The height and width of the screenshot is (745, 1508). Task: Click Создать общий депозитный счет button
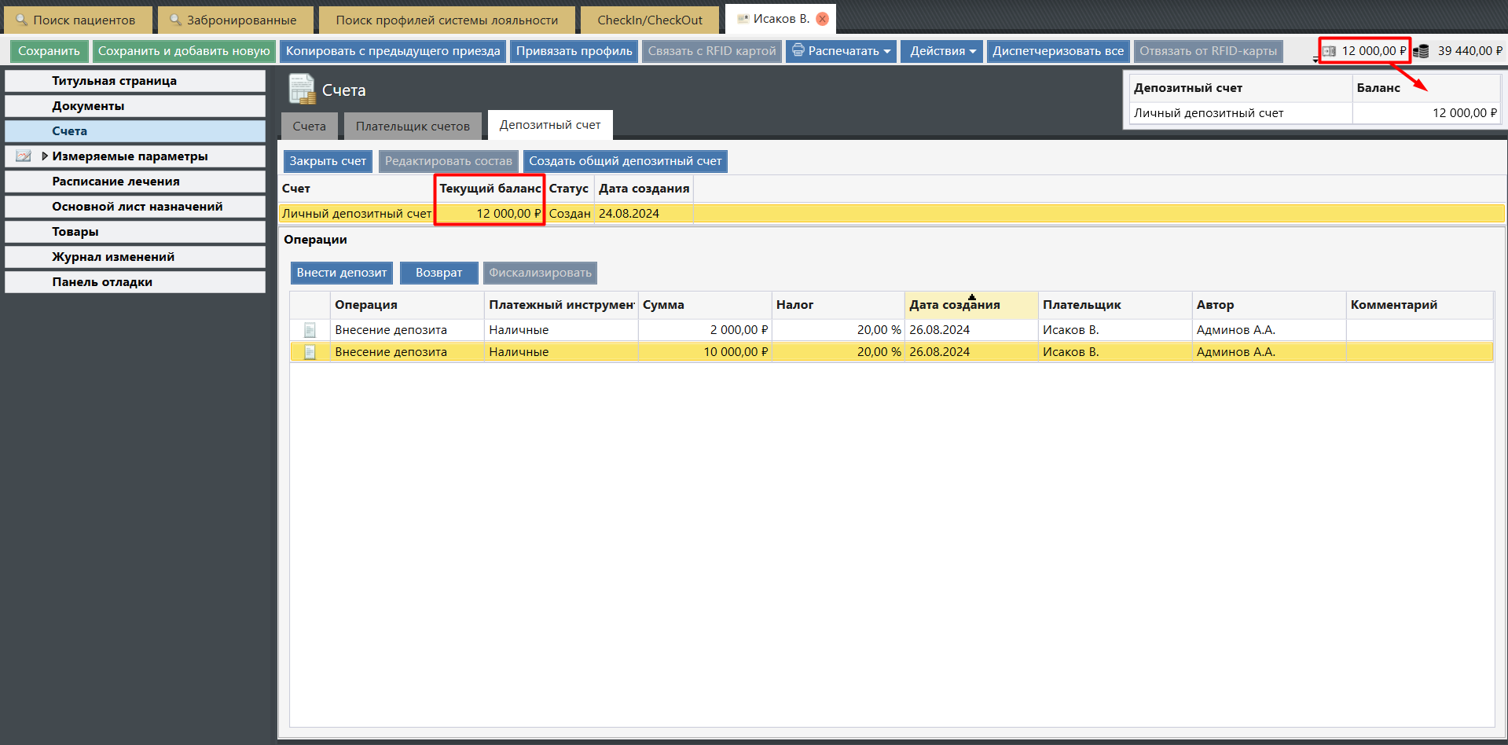point(625,161)
